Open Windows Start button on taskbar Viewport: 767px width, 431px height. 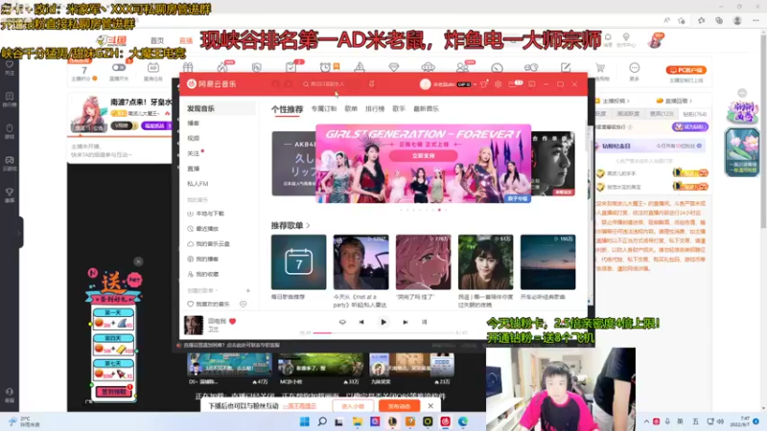(x=304, y=421)
